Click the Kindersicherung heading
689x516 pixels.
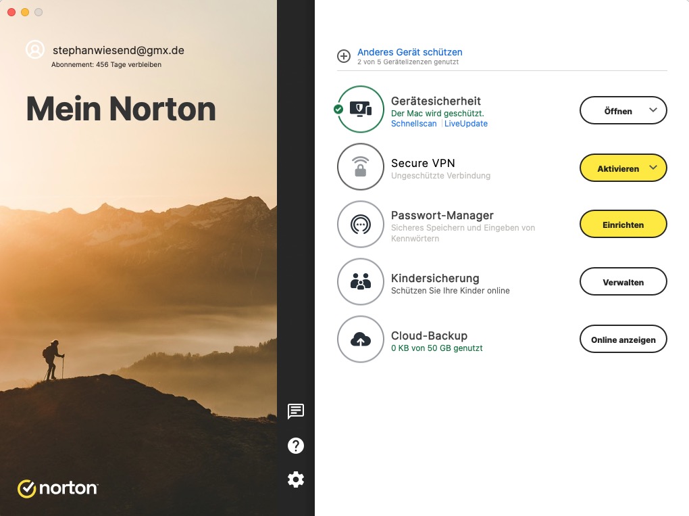pos(435,278)
